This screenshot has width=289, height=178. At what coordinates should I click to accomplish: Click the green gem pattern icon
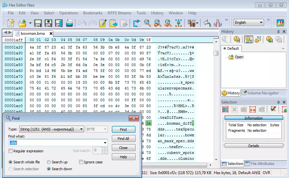(178, 23)
